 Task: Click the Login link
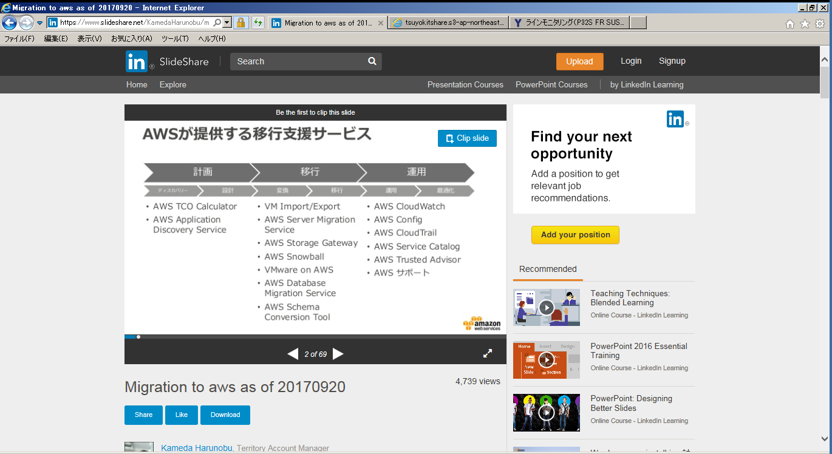coord(631,61)
